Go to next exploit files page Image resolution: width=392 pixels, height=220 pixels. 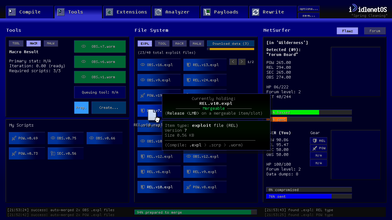(242, 61)
